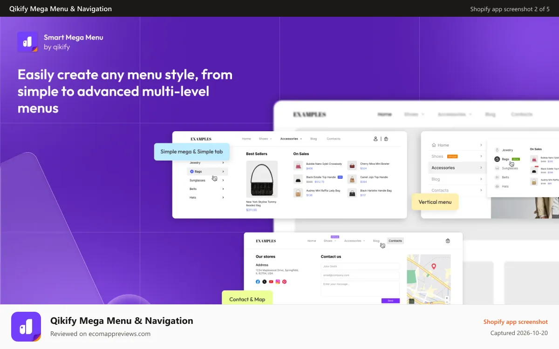This screenshot has height=349, width=559.
Task: Click the 'Enter your message' text area
Action: pyautogui.click(x=360, y=288)
